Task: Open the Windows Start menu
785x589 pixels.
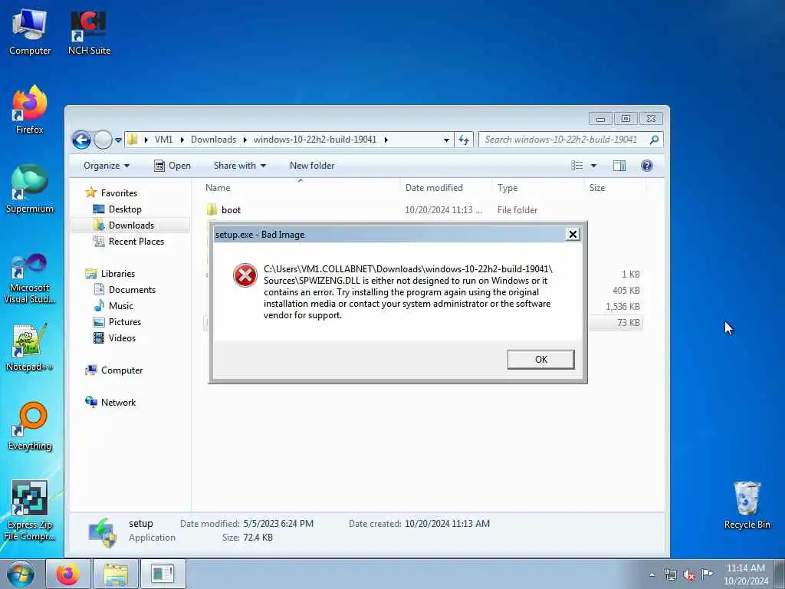Action: (x=21, y=574)
